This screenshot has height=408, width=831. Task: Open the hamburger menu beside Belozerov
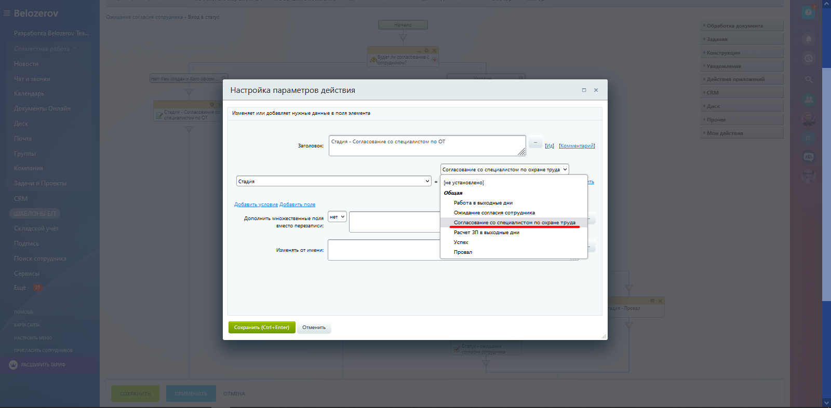(7, 13)
